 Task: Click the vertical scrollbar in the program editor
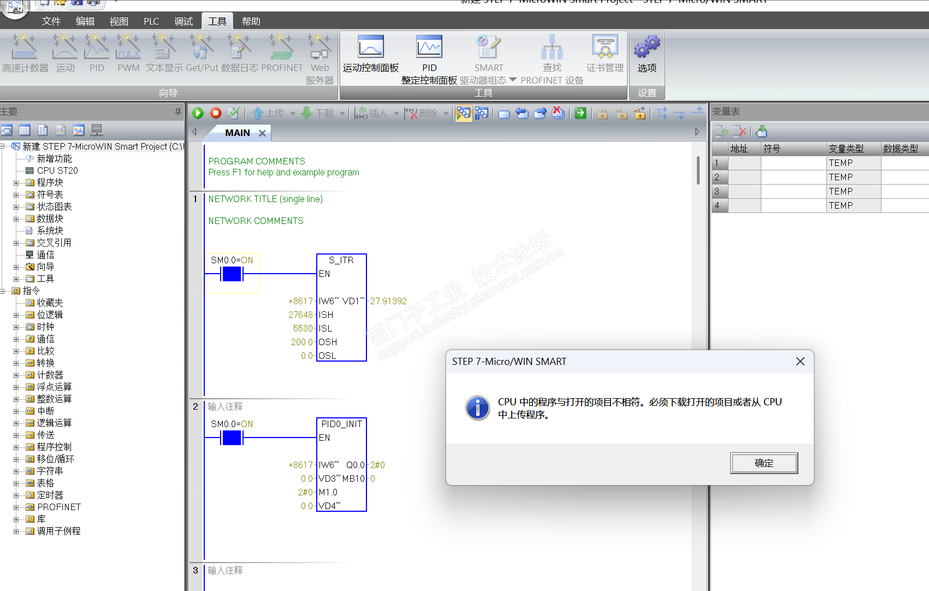[697, 170]
